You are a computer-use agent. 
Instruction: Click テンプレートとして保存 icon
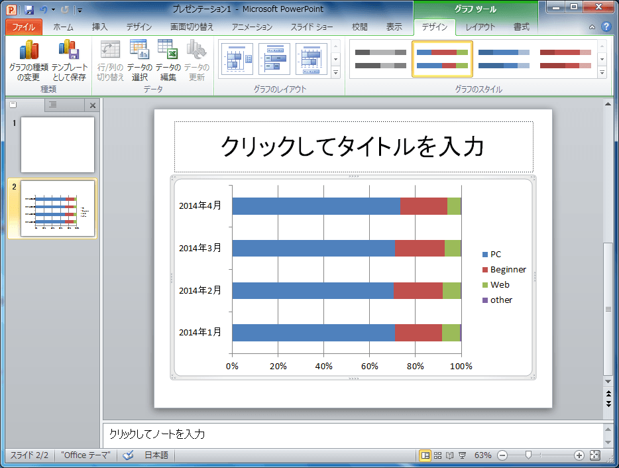[69, 60]
